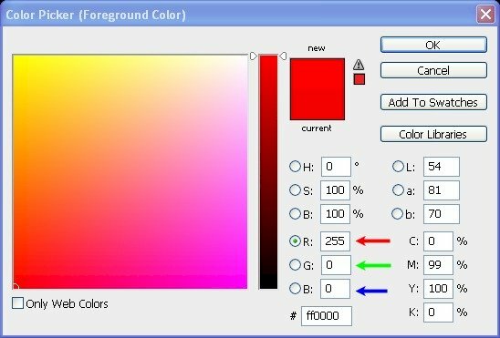Click the brightness percent field
The width and height of the screenshot is (500, 338).
335,214
